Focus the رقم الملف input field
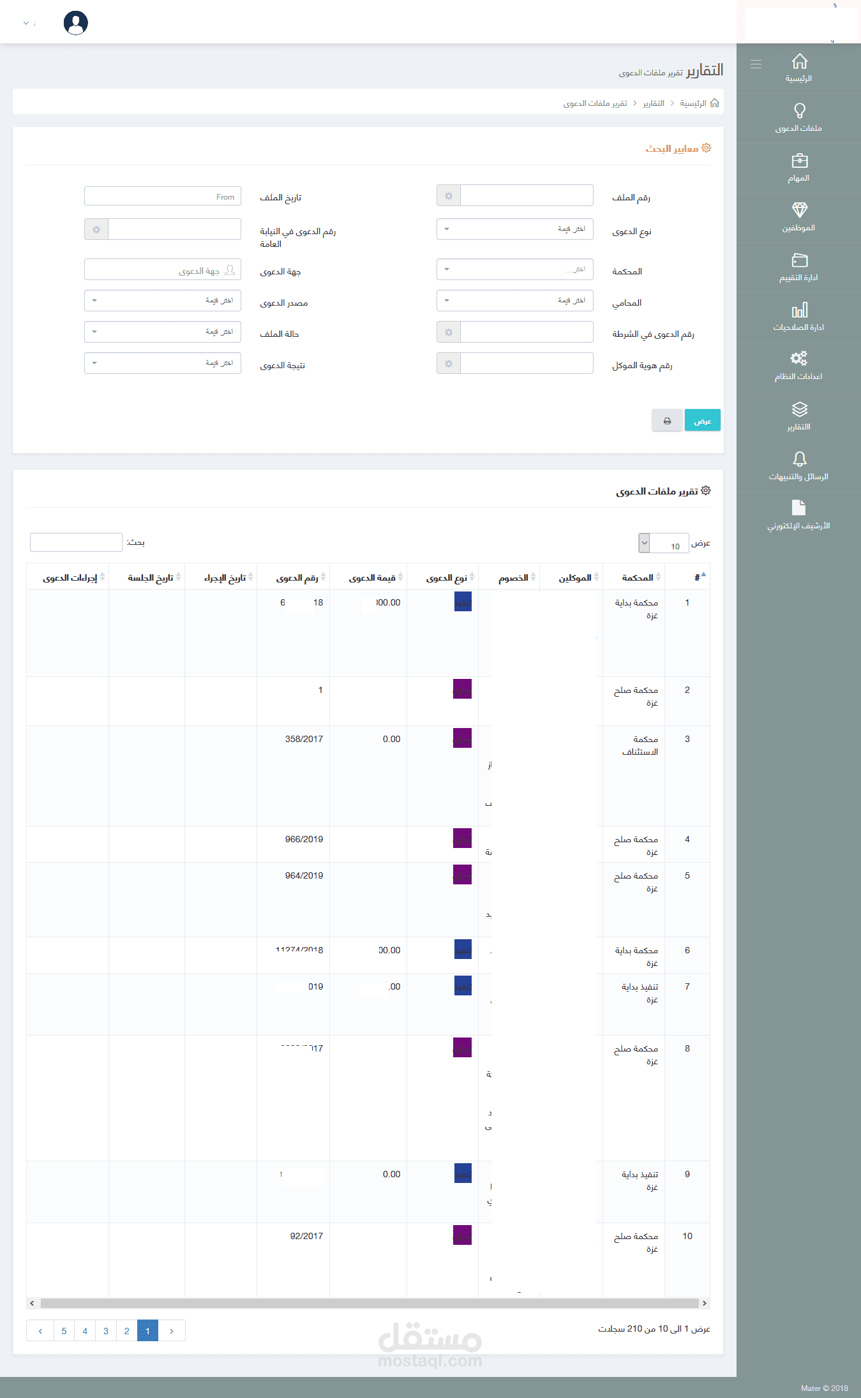 [527, 196]
